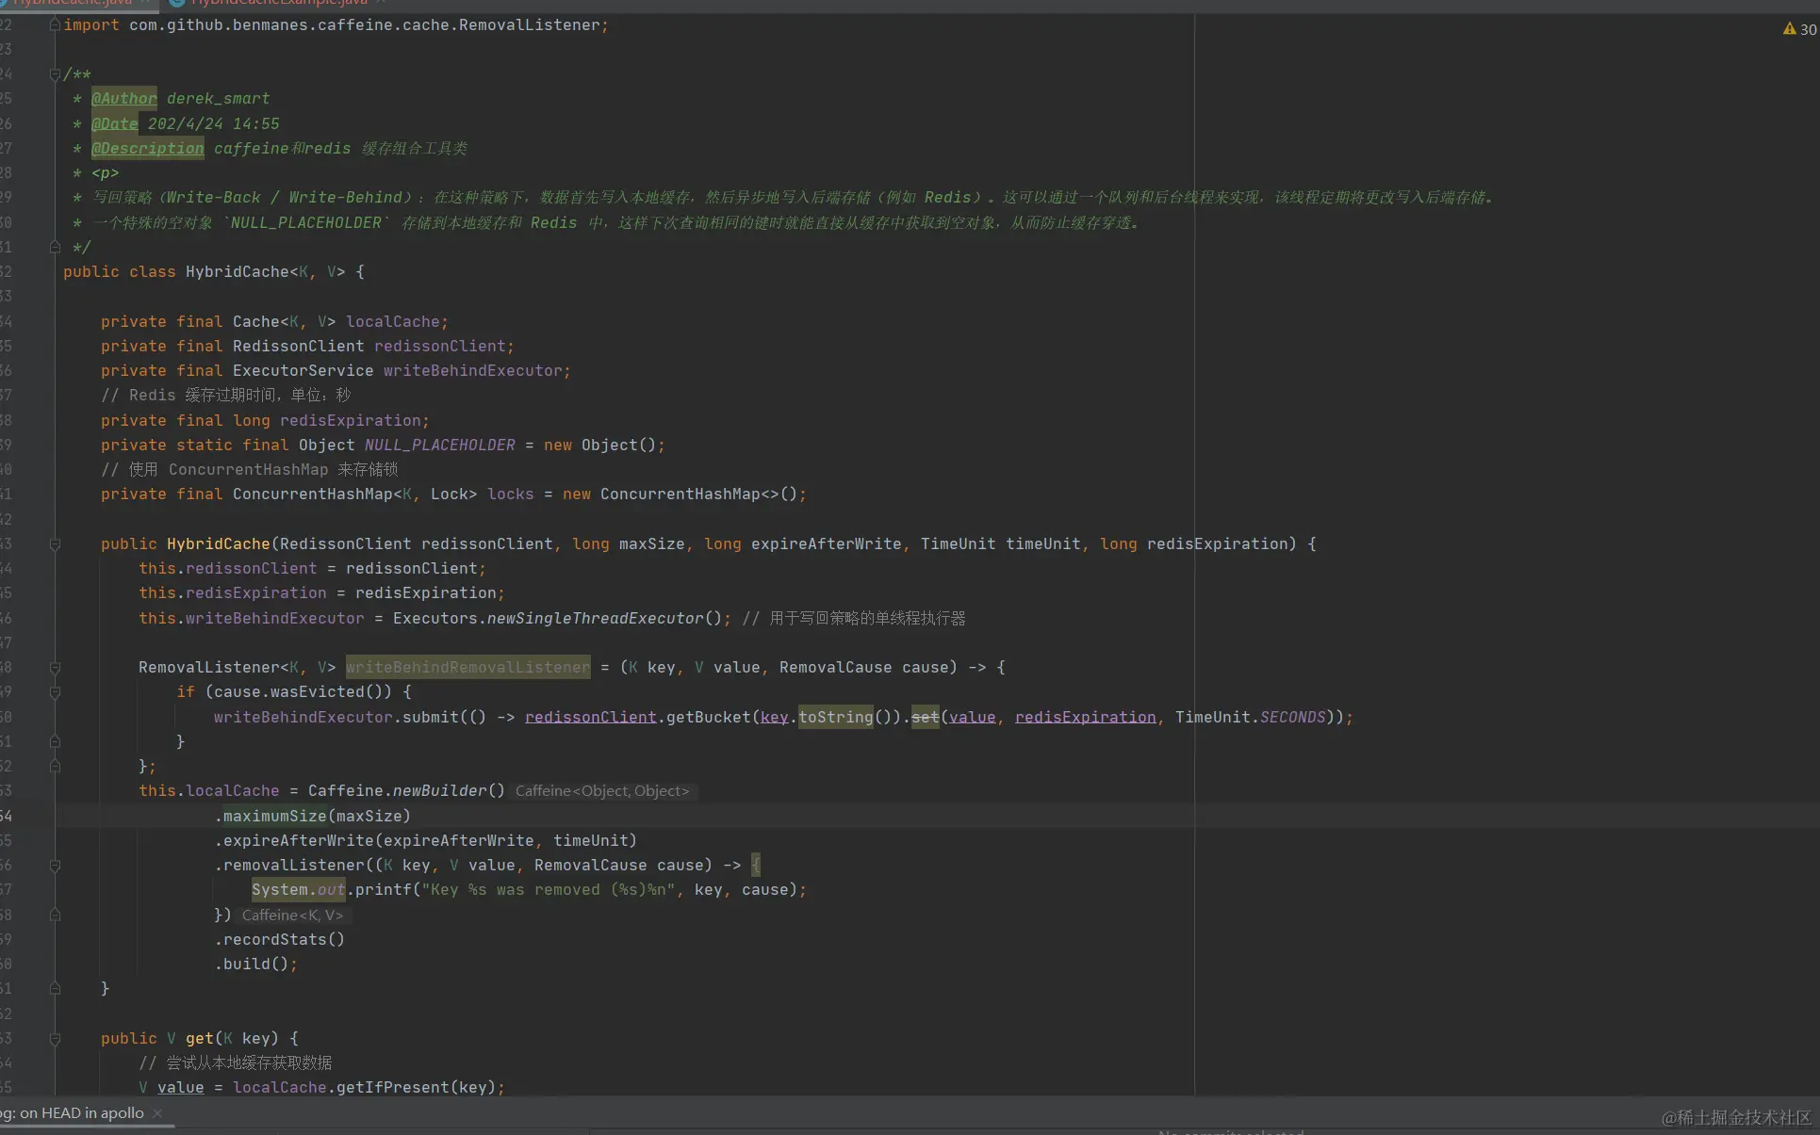Click the @Author Javadoc tag
The width and height of the screenshot is (1820, 1135).
pyautogui.click(x=123, y=99)
